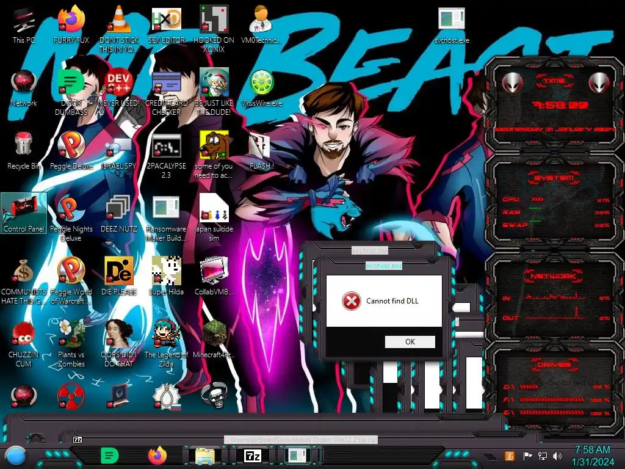625x469 pixels.
Task: Open the Ransomware Maker Builder shortcut
Action: pos(166,219)
